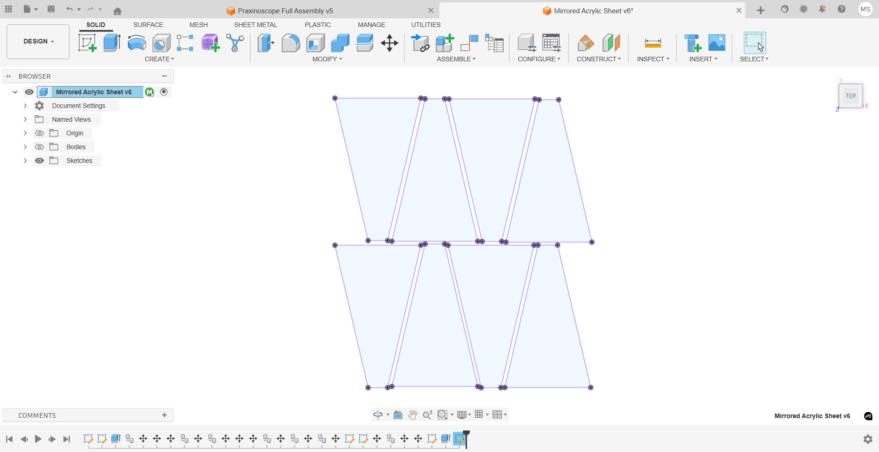Open the CONSTRUCT dropdown menu
Viewport: 879px width, 452px height.
tap(599, 59)
